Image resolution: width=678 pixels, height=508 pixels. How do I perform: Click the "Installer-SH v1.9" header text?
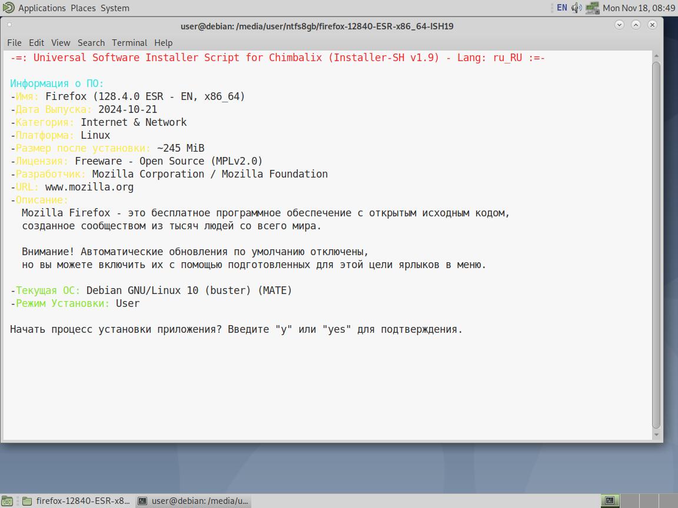pos(386,58)
